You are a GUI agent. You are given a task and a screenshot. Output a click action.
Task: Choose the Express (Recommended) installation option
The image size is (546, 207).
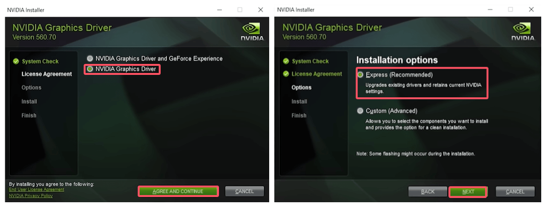[360, 75]
